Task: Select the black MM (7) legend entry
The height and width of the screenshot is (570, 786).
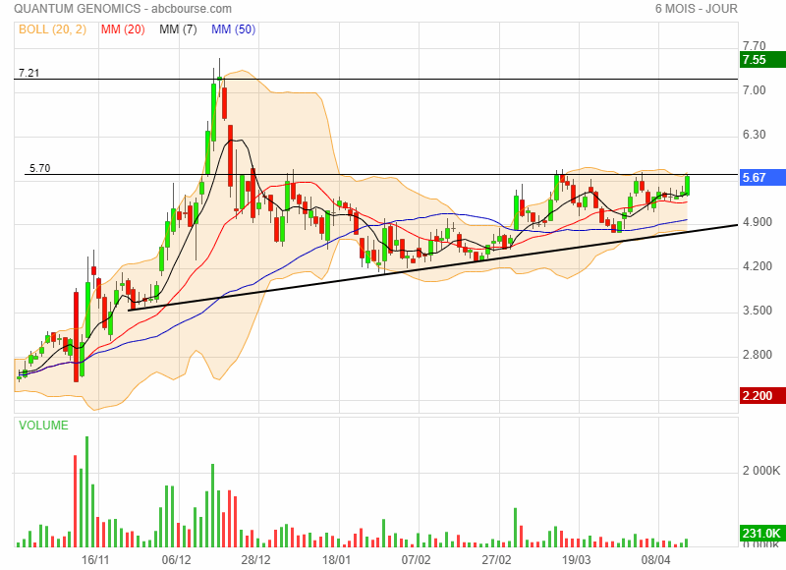Action: [178, 29]
